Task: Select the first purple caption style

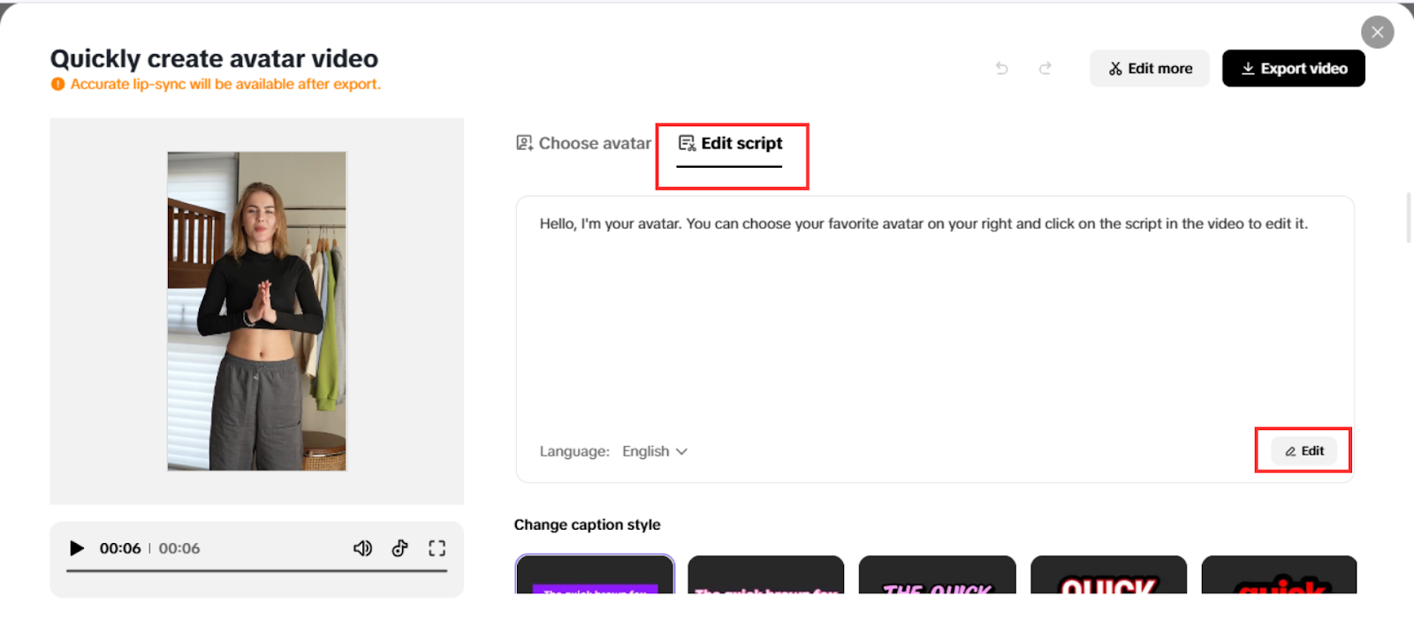Action: pos(595,576)
